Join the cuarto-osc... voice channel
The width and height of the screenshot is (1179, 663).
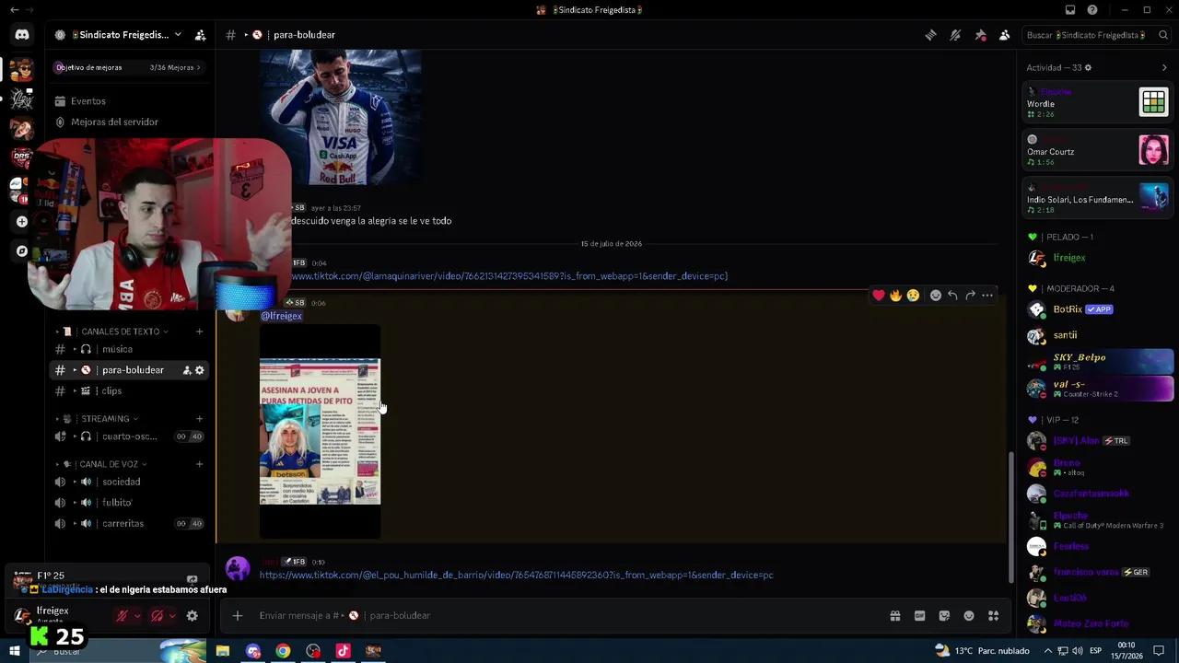[x=129, y=436]
